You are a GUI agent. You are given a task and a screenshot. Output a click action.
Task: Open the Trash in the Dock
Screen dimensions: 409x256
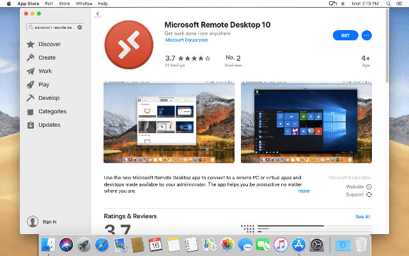pyautogui.click(x=360, y=244)
